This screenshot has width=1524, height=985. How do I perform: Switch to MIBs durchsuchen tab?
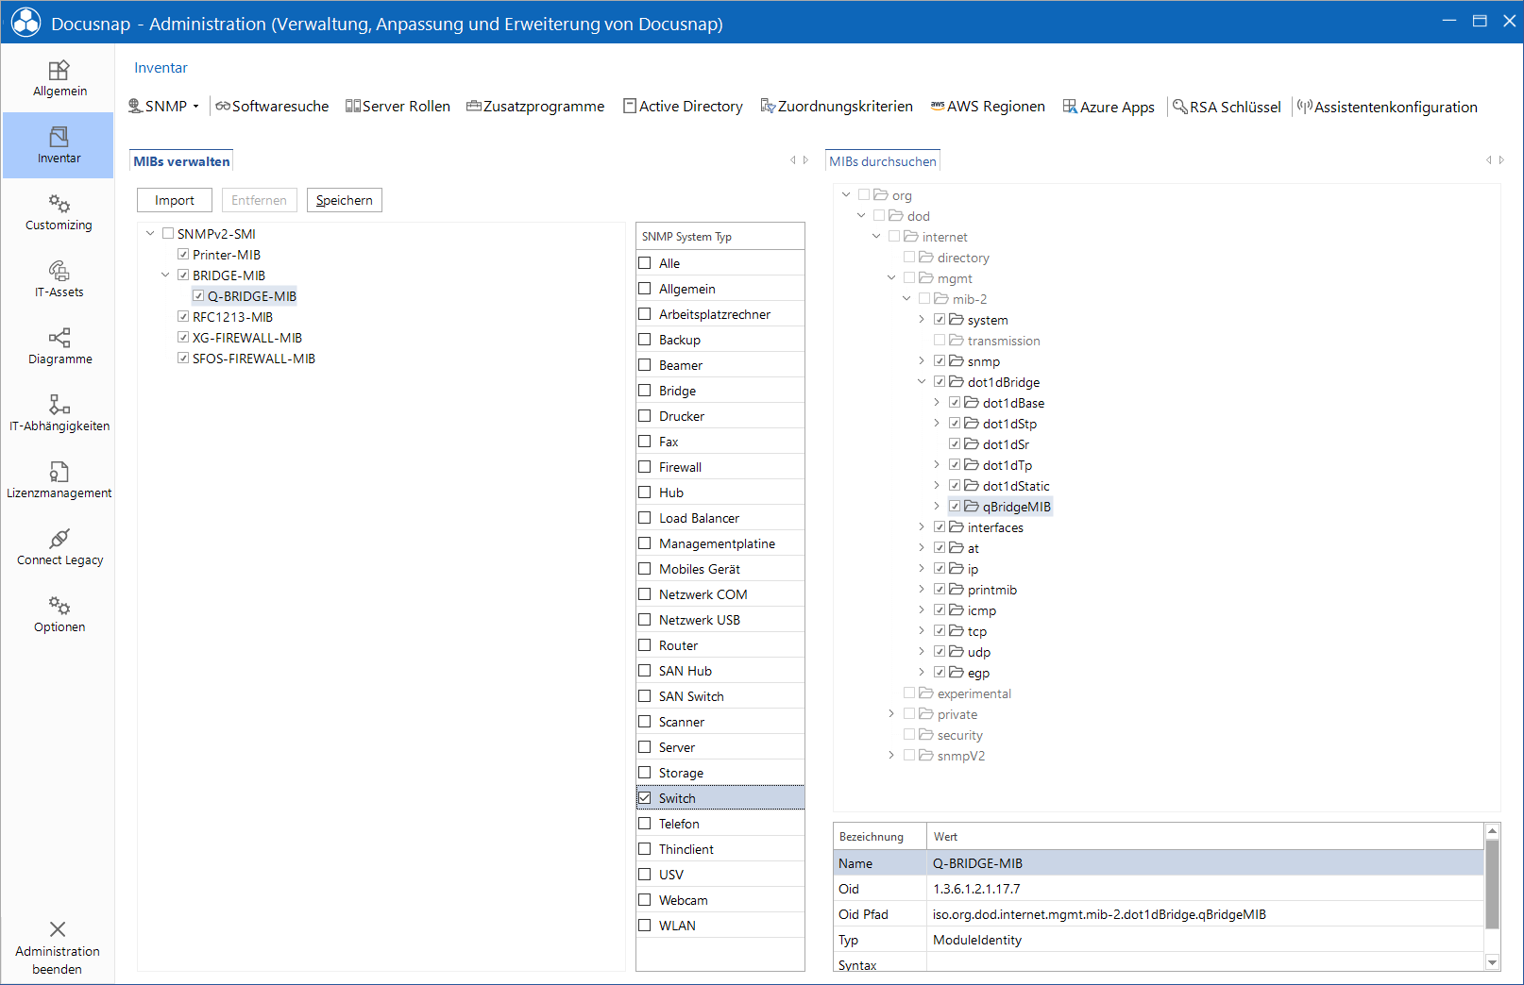click(883, 161)
